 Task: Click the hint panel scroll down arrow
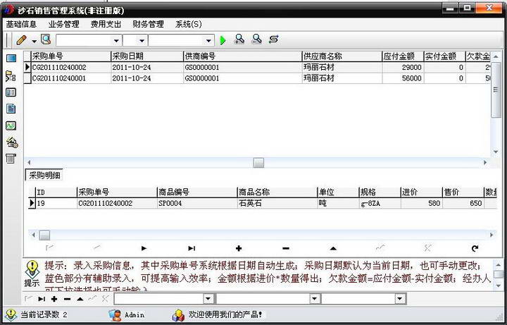499,287
